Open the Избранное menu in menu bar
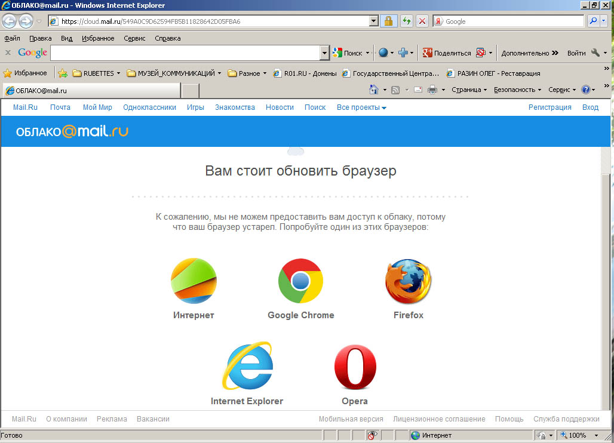 98,38
